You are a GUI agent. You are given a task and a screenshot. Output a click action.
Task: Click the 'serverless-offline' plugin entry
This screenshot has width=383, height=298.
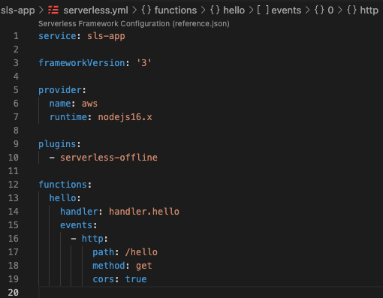click(109, 158)
